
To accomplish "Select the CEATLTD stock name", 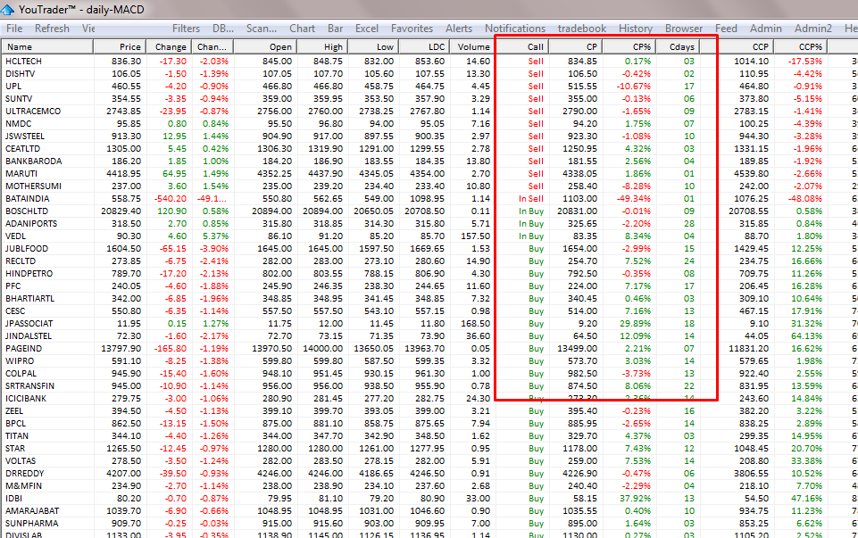I will (22, 149).
